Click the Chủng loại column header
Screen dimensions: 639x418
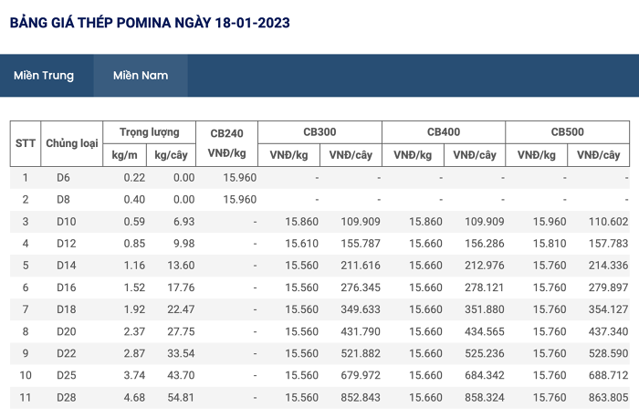click(x=72, y=143)
